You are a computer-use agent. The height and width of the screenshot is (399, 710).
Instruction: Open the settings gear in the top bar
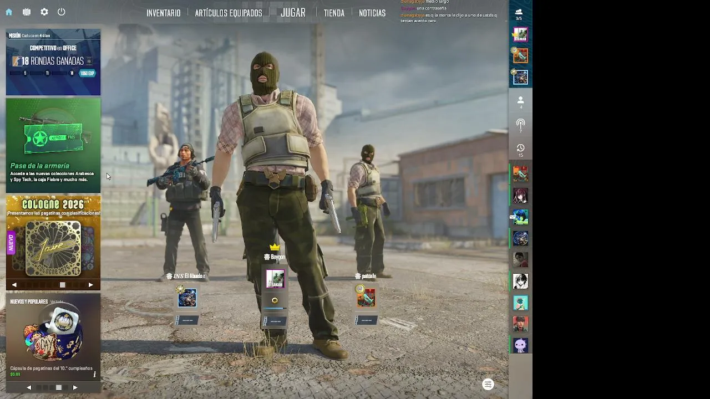(44, 12)
